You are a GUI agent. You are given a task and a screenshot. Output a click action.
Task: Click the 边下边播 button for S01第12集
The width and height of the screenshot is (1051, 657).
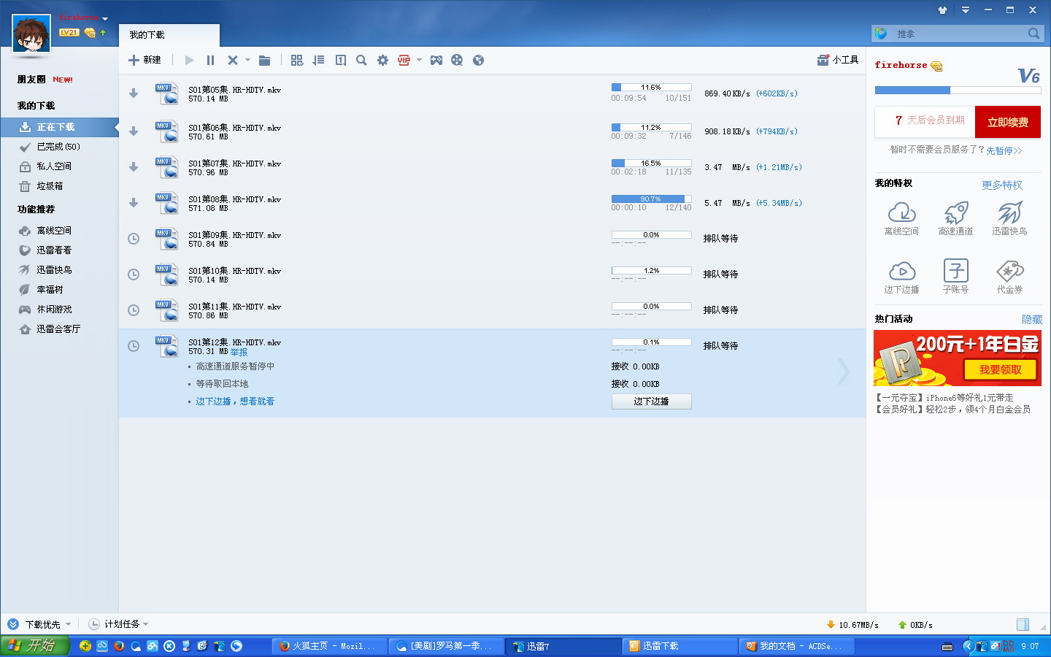(651, 401)
